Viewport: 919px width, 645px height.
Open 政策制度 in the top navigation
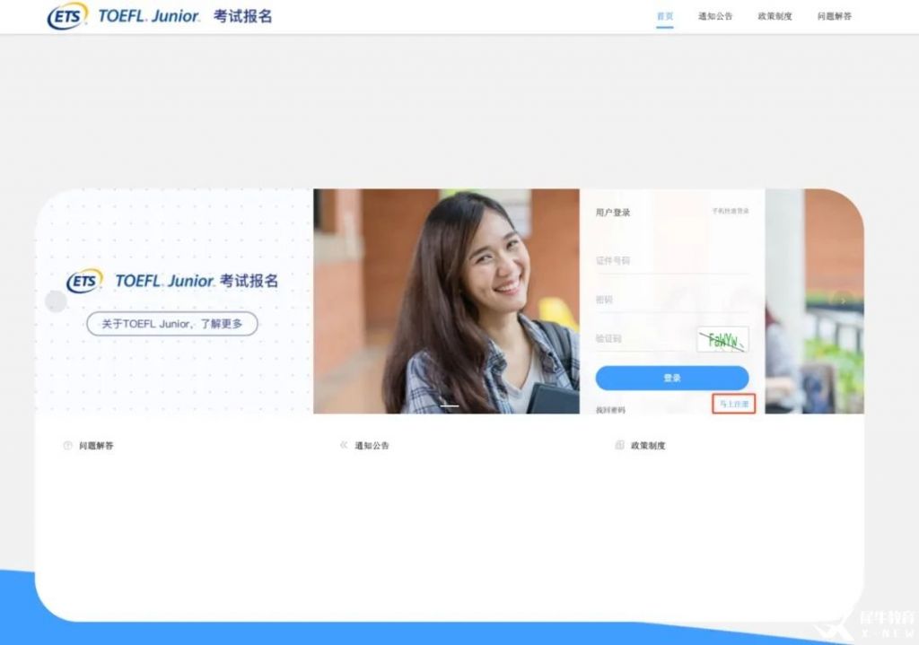(x=775, y=16)
